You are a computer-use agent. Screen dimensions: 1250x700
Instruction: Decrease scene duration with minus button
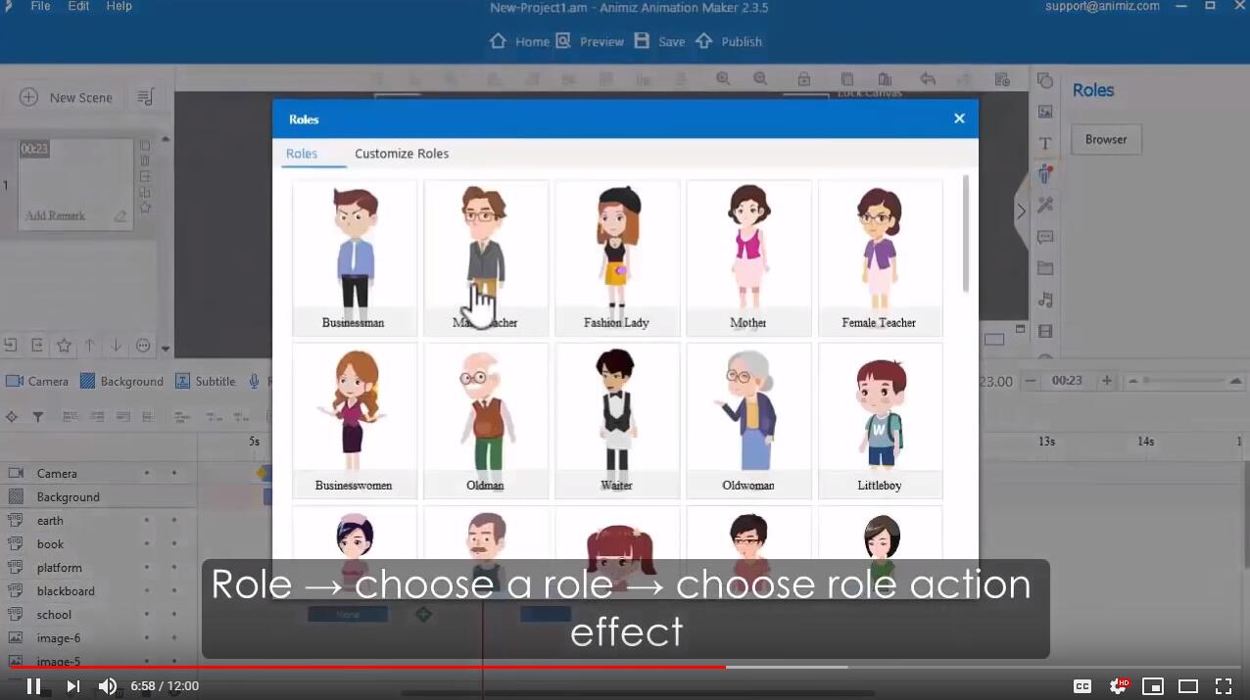click(1031, 381)
